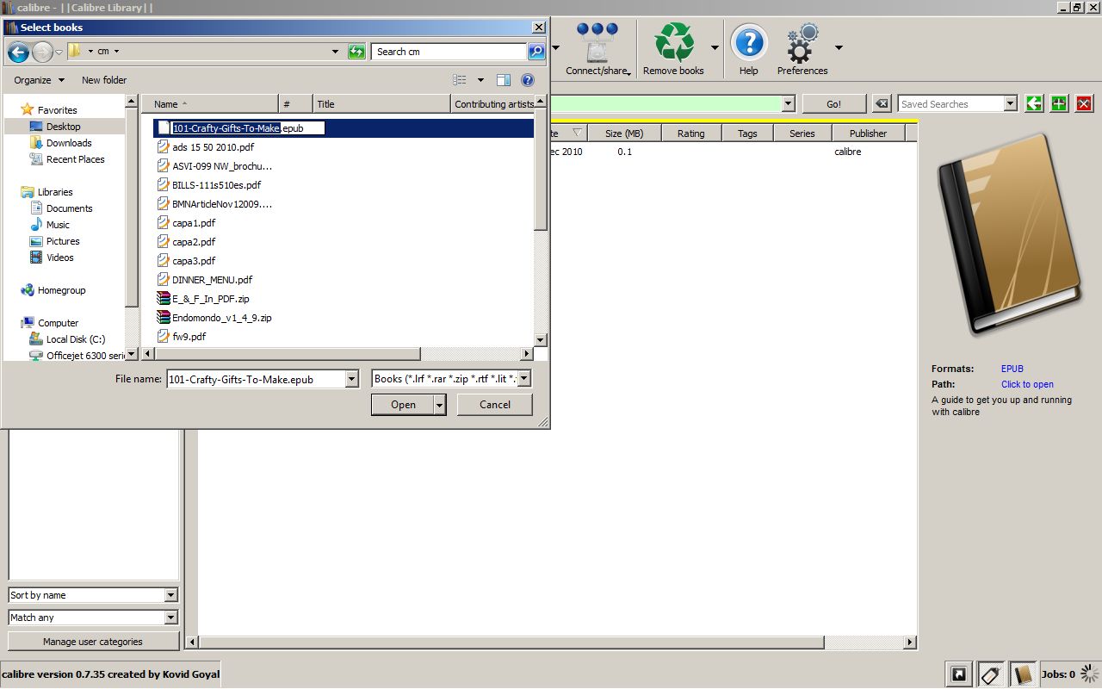The width and height of the screenshot is (1102, 689).
Task: Open Remove books dropdown arrow
Action: pos(715,48)
